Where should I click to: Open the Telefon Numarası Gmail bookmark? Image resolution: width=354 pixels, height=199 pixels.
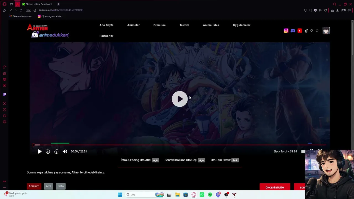[21, 16]
